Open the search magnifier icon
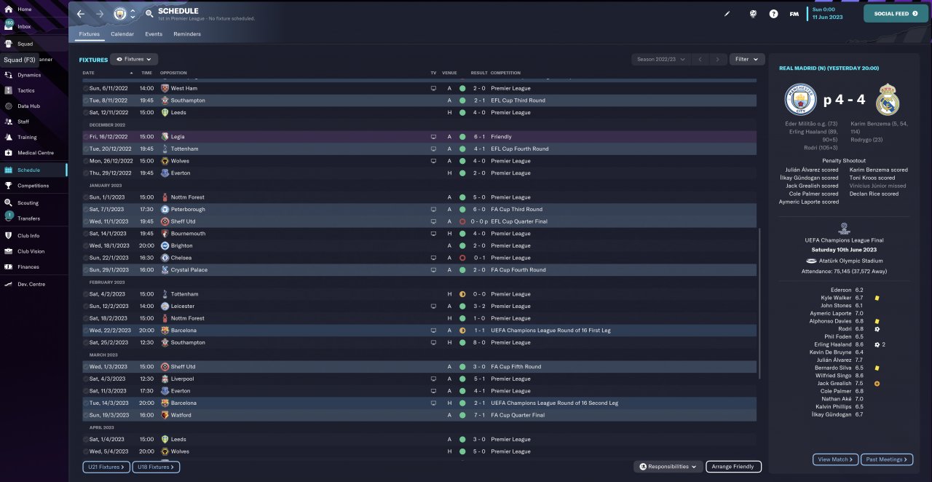 [x=149, y=14]
